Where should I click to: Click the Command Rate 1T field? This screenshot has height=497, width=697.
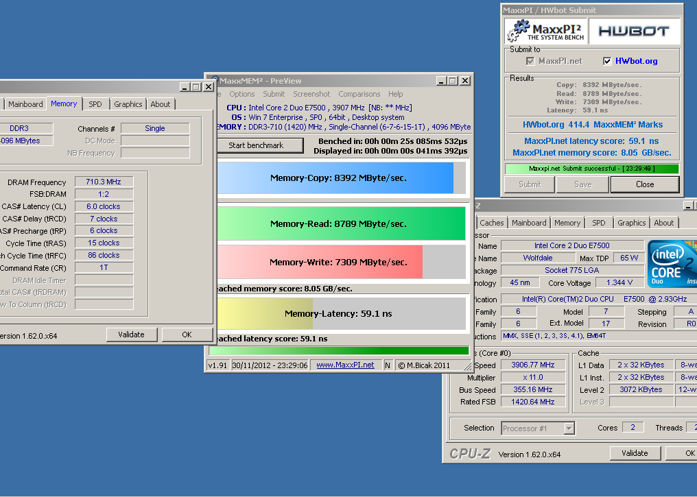click(x=104, y=267)
